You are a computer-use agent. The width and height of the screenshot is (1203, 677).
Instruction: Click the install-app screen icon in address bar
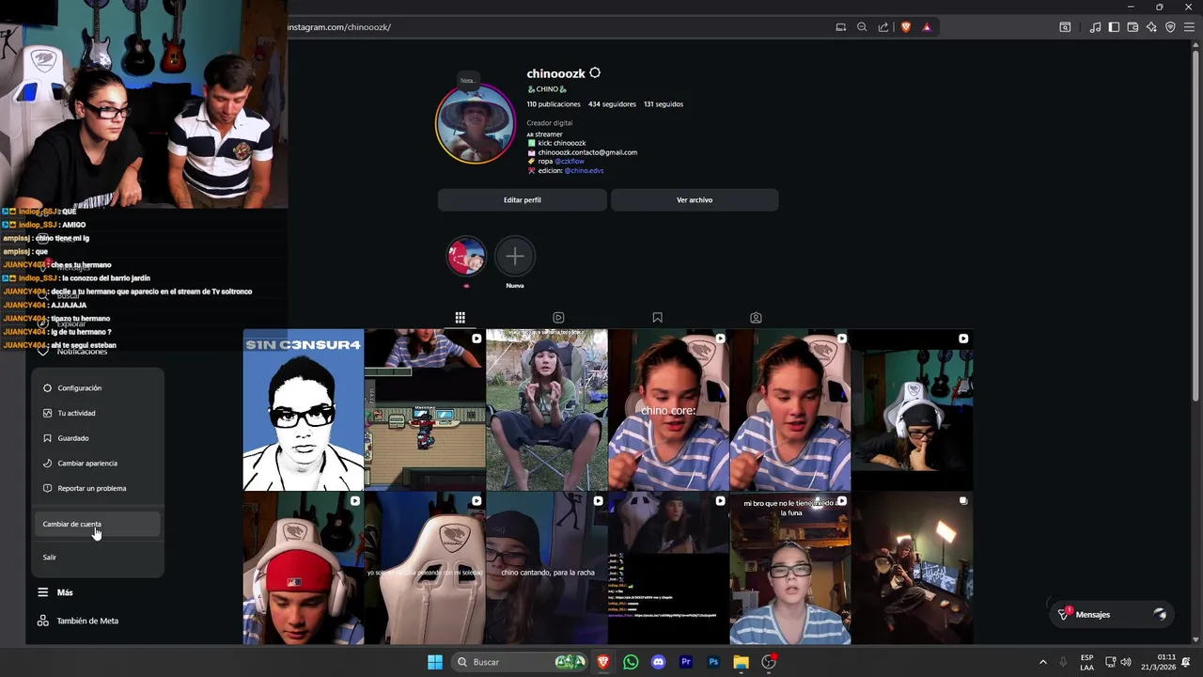point(841,27)
